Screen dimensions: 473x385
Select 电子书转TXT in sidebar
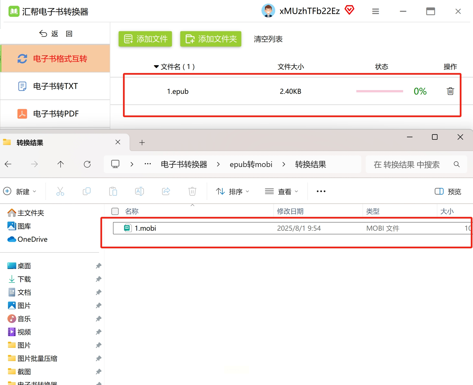(x=55, y=86)
